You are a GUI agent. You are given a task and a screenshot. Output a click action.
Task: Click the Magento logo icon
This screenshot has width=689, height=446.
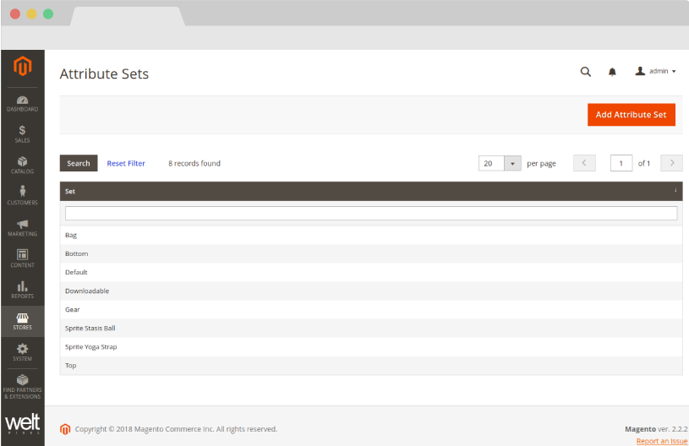[22, 68]
